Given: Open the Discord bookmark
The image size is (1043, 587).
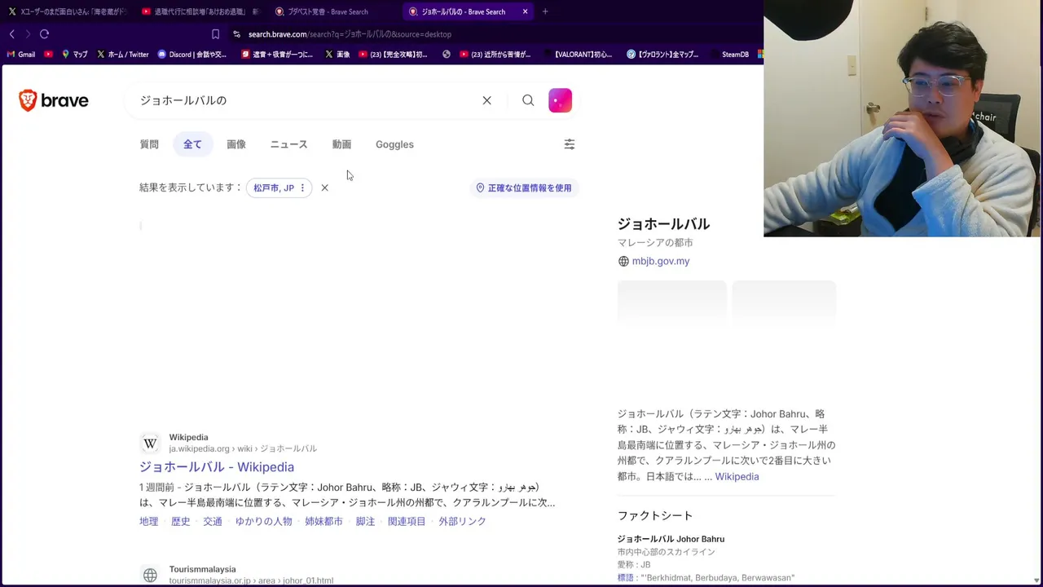Looking at the screenshot, I should coord(192,55).
